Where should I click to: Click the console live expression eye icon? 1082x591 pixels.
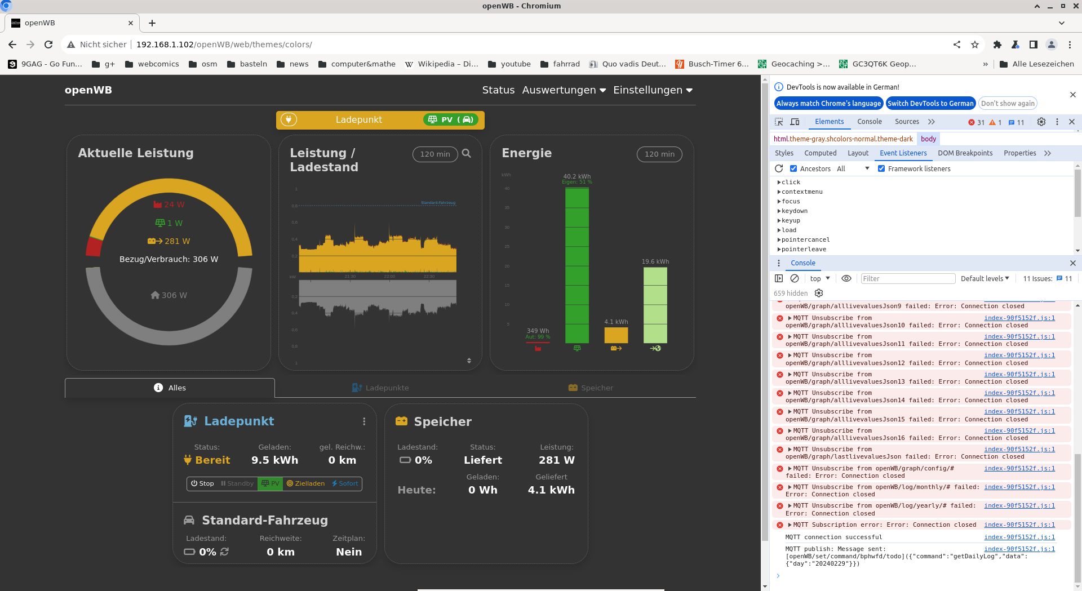pyautogui.click(x=846, y=278)
